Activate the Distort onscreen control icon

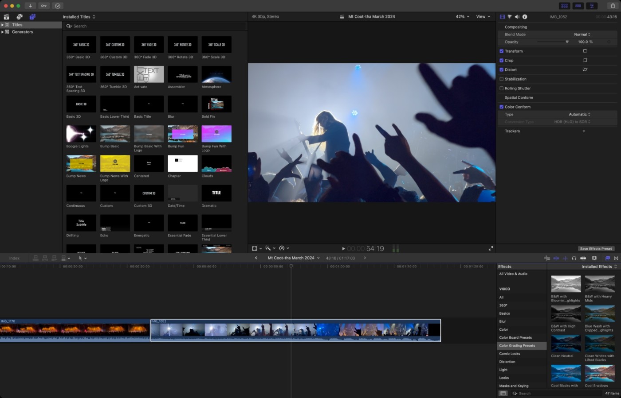tap(585, 70)
